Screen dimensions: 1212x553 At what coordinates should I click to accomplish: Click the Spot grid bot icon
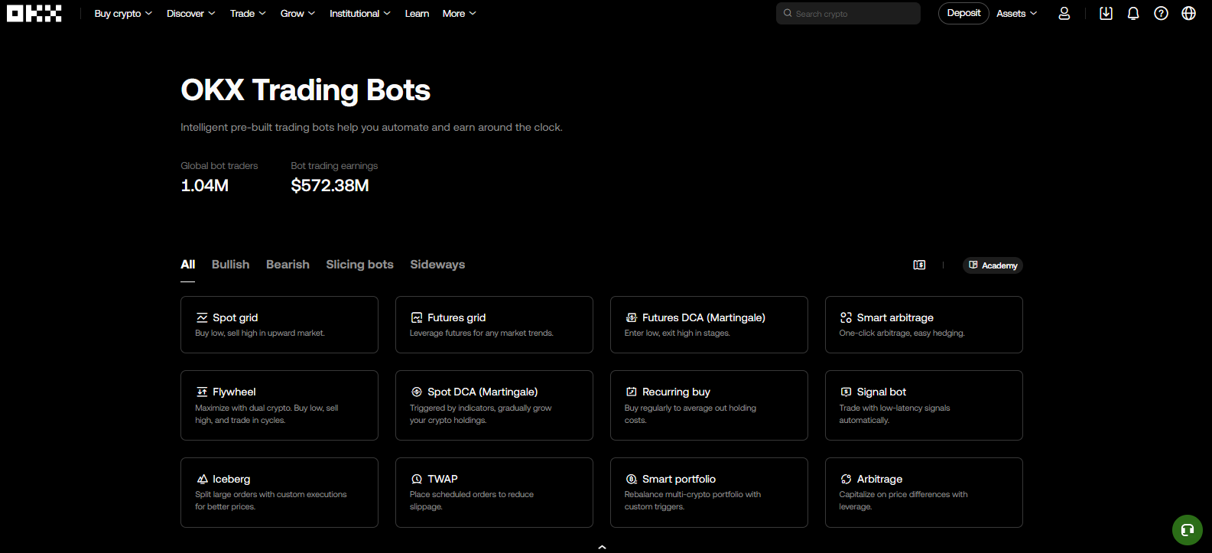click(202, 317)
